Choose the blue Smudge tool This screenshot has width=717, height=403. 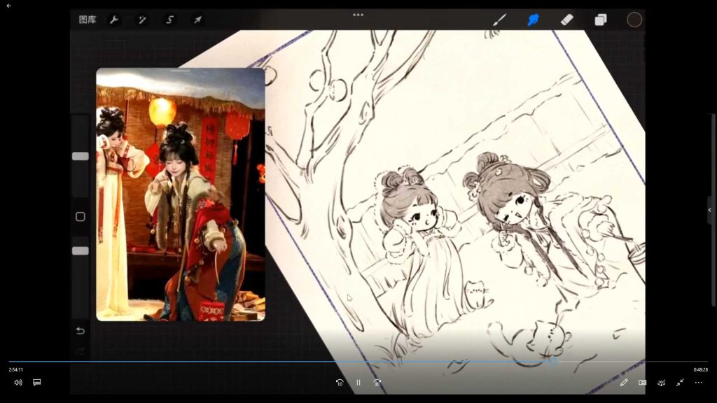534,20
